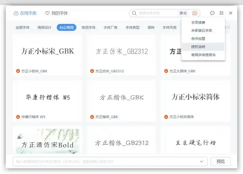Close the font library window
Viewport: 243px width, 174px height.
pyautogui.click(x=231, y=13)
